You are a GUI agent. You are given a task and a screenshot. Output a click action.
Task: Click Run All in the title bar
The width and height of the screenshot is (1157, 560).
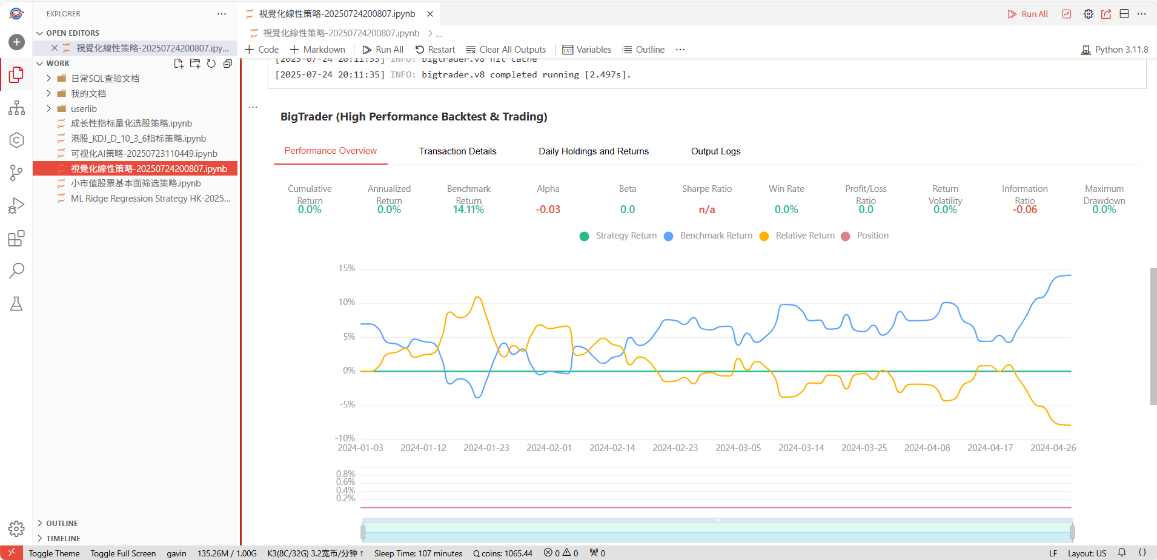[x=1028, y=14]
